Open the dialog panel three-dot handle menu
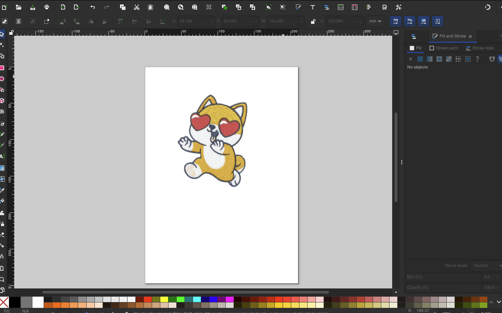Image resolution: width=502 pixels, height=313 pixels. [402, 162]
